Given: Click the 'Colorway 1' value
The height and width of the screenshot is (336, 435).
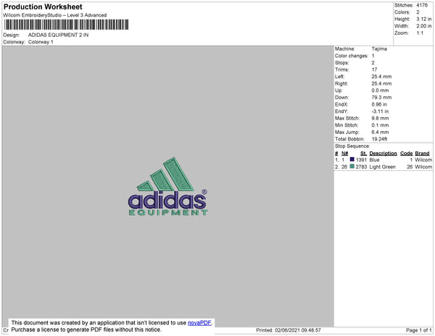Looking at the screenshot, I should click(x=41, y=42).
